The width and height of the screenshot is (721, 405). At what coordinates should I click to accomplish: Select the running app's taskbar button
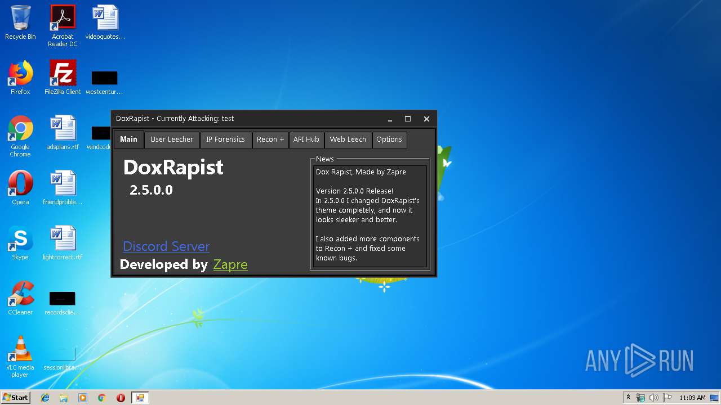pyautogui.click(x=140, y=398)
